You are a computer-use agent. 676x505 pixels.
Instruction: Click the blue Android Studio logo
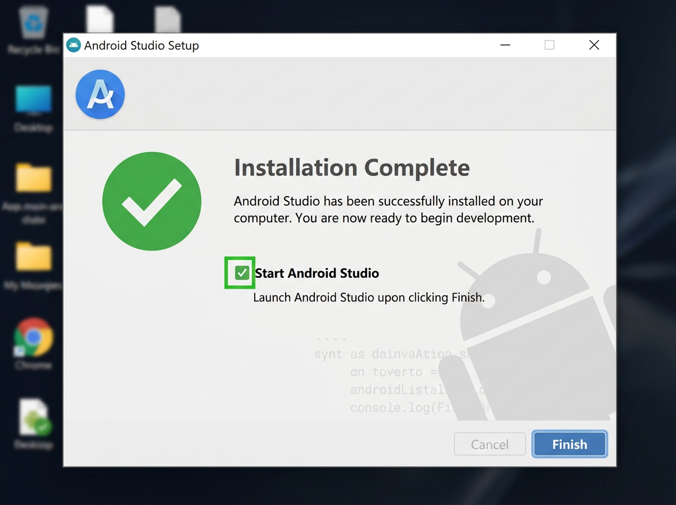[100, 94]
